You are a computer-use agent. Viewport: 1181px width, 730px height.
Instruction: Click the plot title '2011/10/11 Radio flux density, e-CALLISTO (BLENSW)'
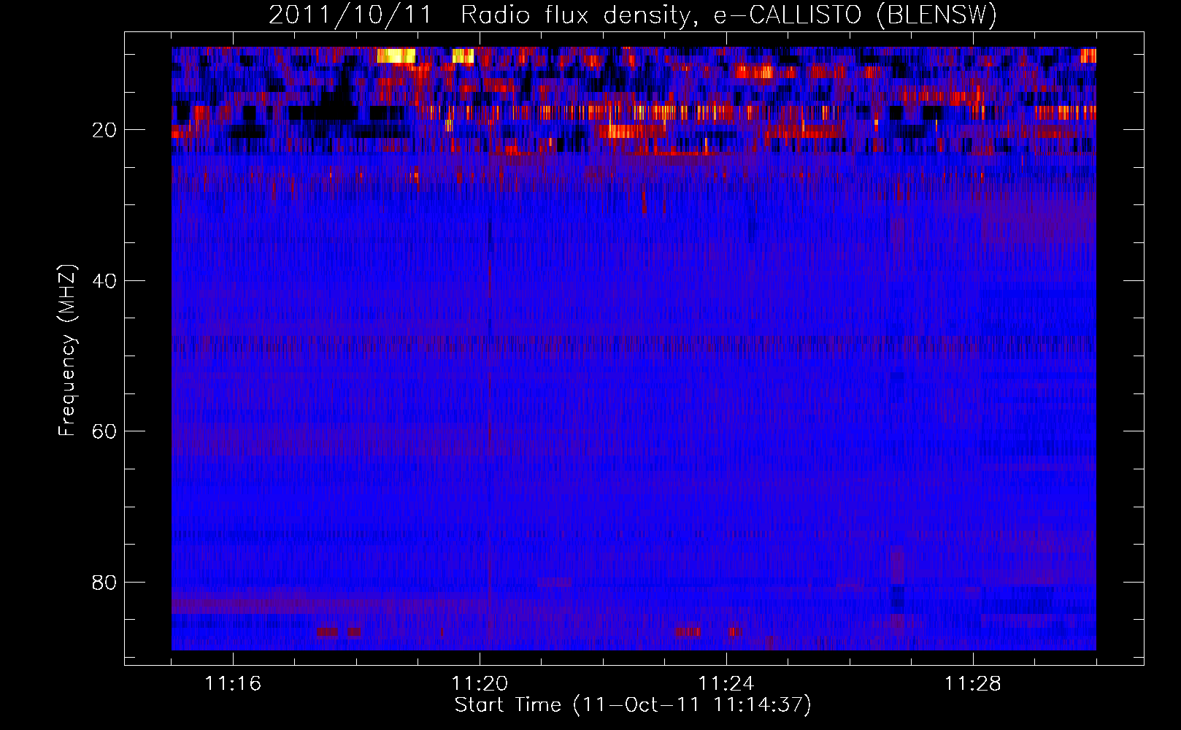[633, 15]
